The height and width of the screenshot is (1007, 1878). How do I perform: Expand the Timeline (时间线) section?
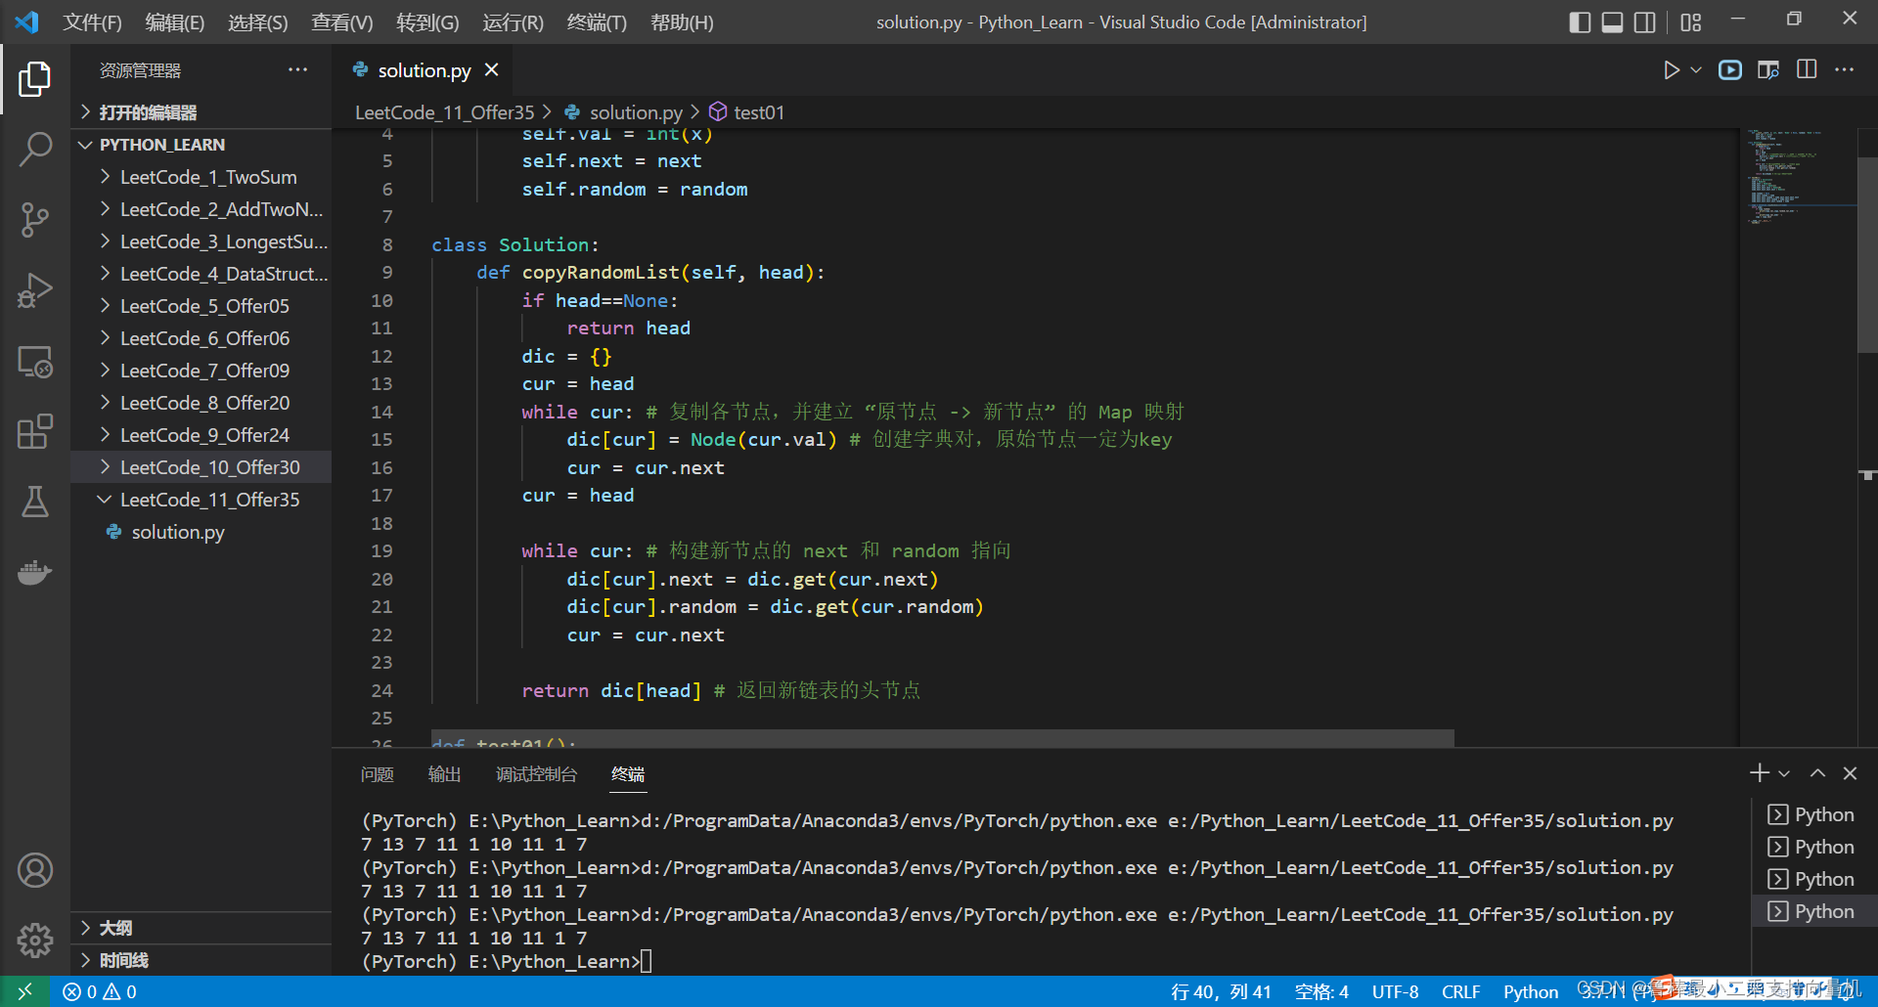[x=201, y=960]
